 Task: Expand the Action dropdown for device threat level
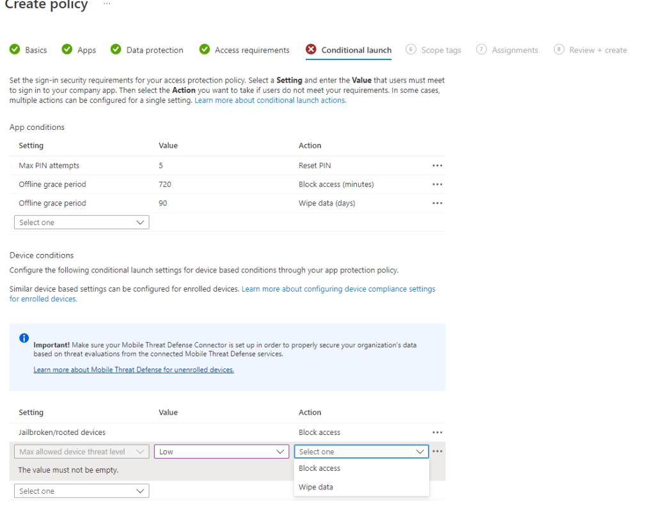361,451
